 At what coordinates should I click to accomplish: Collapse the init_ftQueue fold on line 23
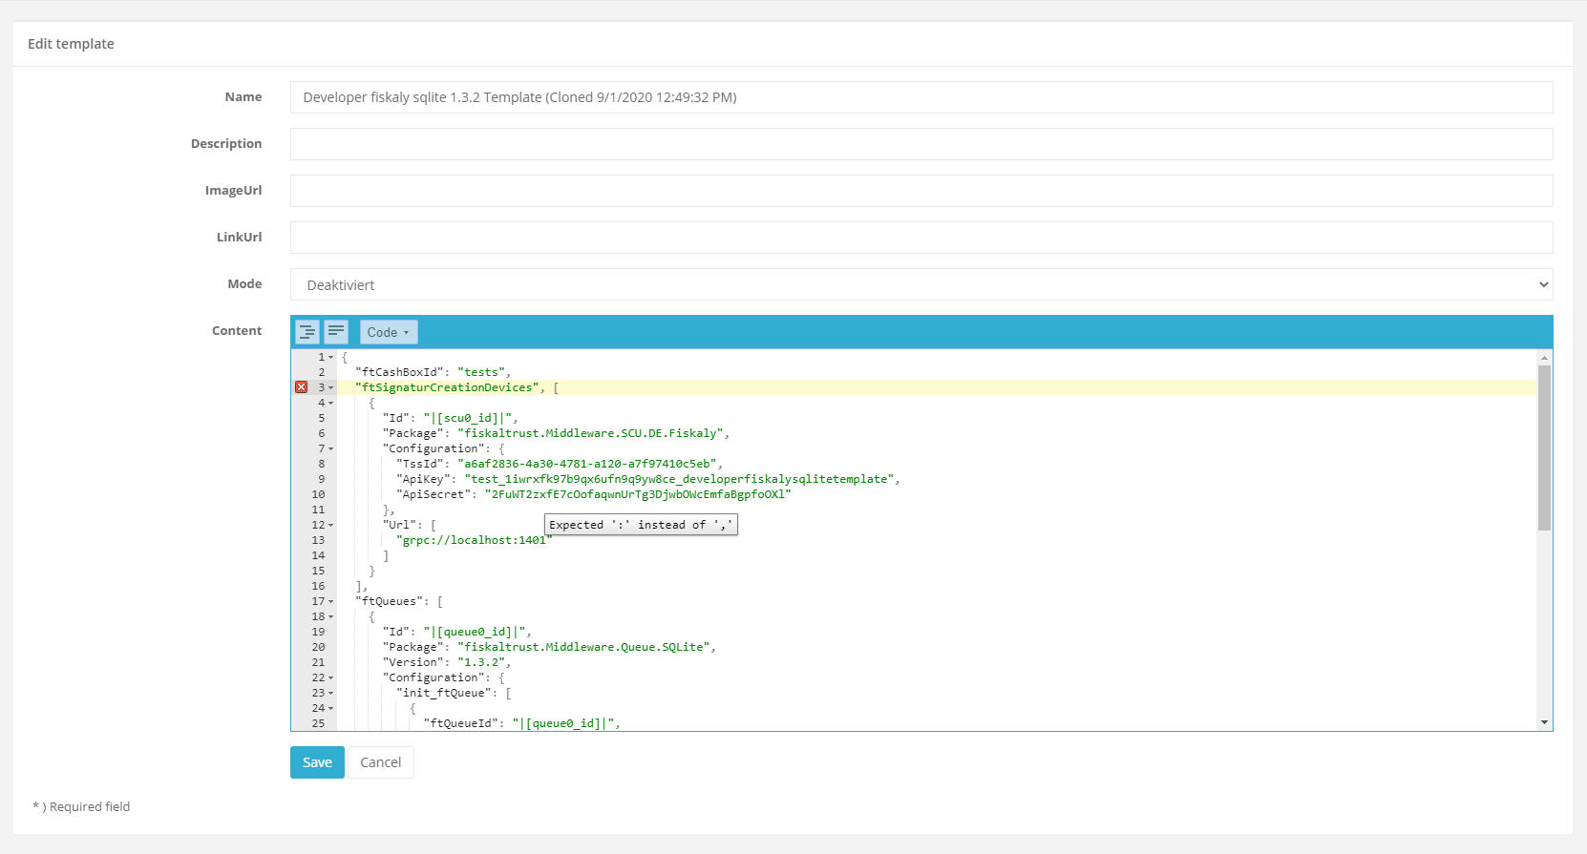331,693
